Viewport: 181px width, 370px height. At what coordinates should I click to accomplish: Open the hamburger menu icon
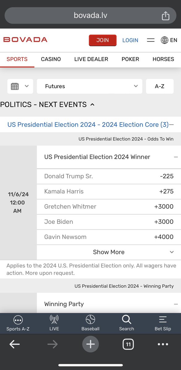click(151, 40)
